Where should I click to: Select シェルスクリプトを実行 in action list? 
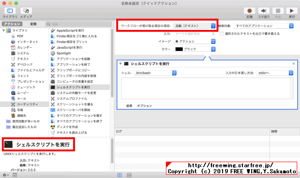tap(80, 87)
